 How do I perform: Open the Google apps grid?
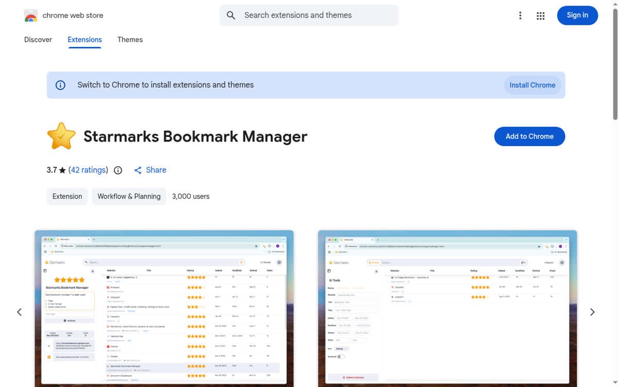tap(541, 15)
